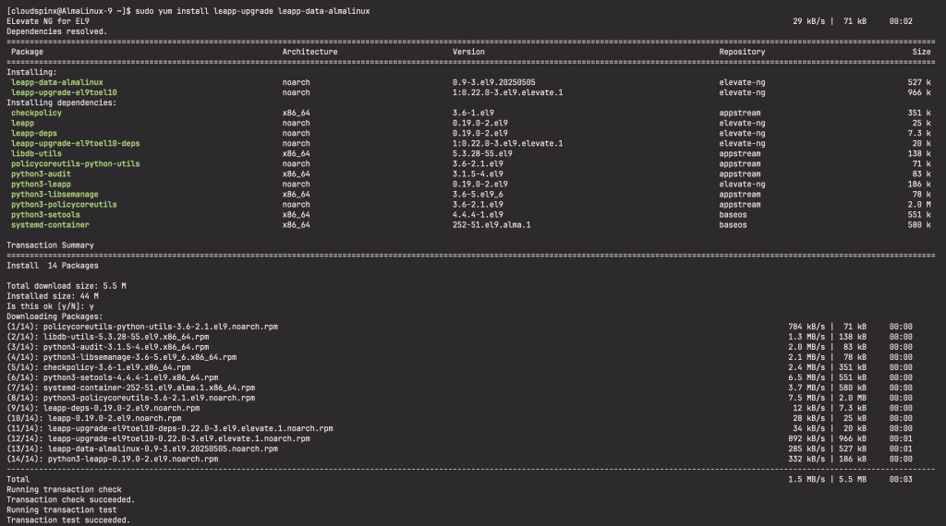Screen dimensions: 946x526
Task: Click policycoreutils-python-utils in the package table
Action: click(x=76, y=164)
